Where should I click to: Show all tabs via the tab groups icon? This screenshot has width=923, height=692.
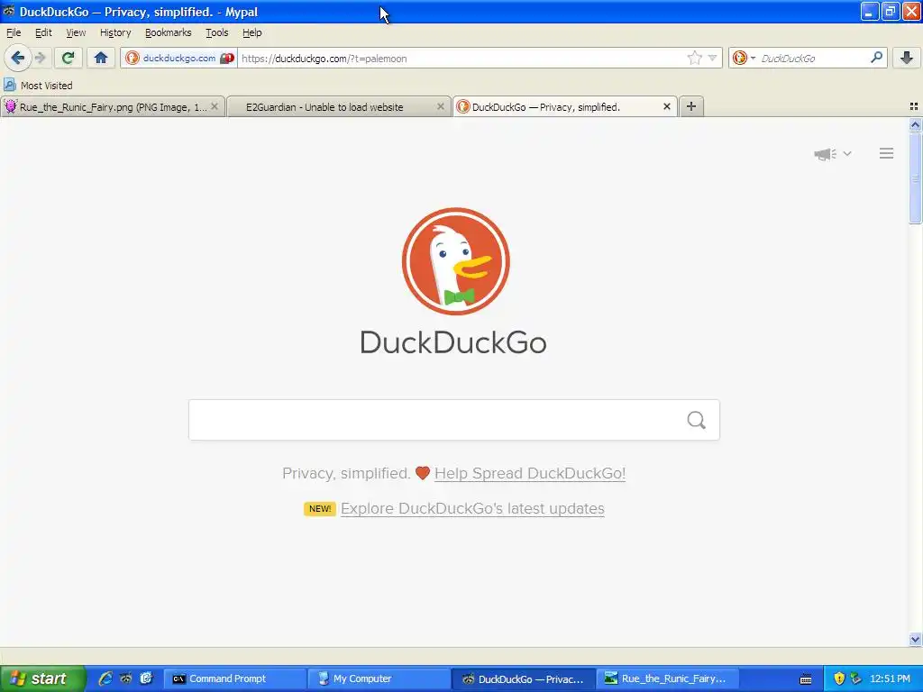(914, 106)
